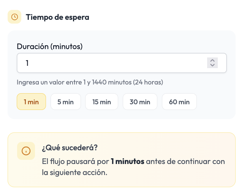Focus the Duración (minutos) input field

tap(122, 63)
